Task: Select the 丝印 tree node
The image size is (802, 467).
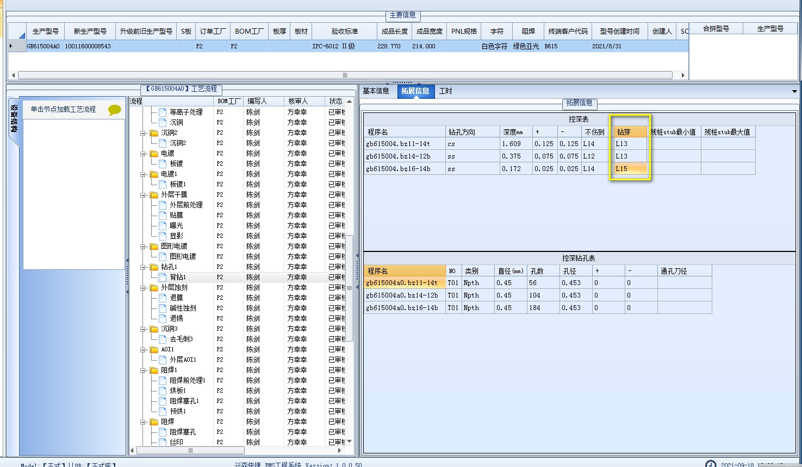Action: click(176, 442)
